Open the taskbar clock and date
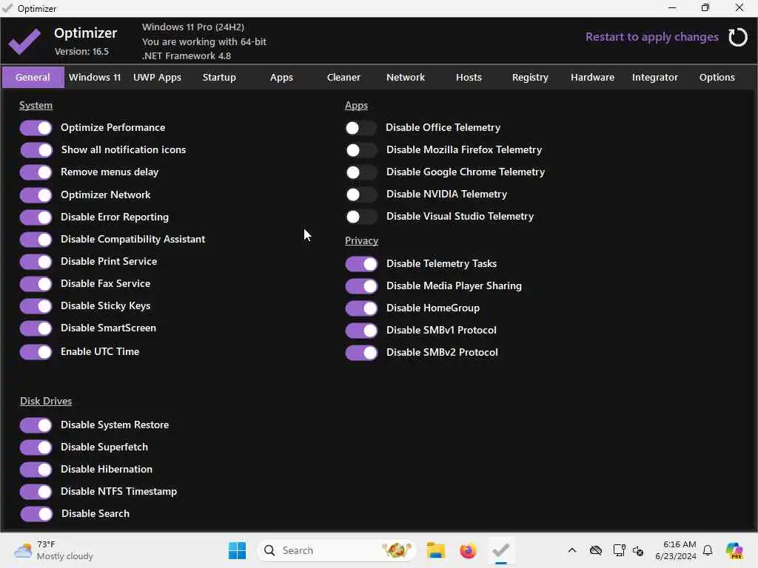 pyautogui.click(x=676, y=550)
